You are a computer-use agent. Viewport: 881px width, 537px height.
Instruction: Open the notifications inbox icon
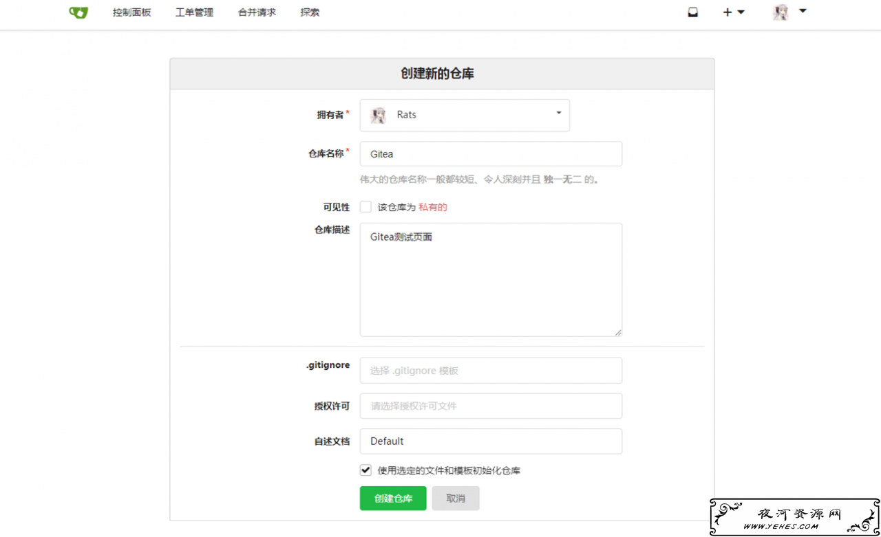693,12
